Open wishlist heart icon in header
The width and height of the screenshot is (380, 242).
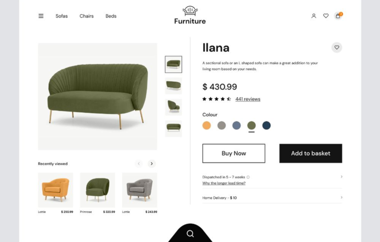pos(326,16)
